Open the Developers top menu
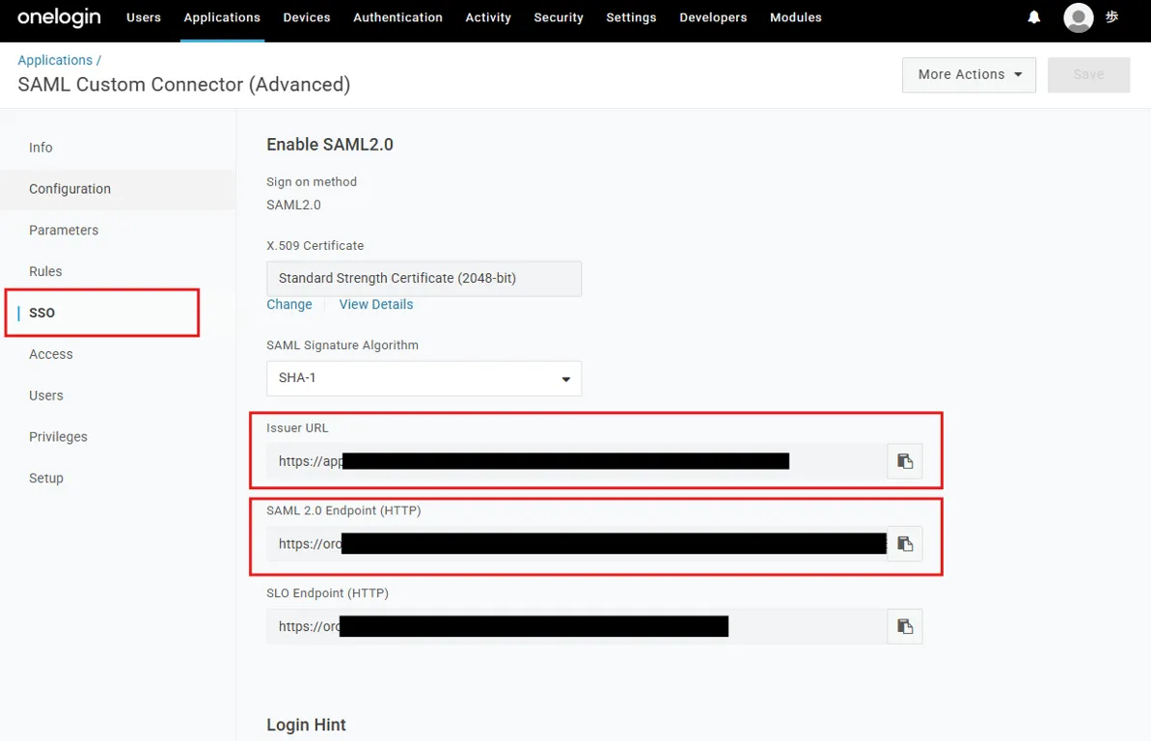This screenshot has width=1151, height=741. [714, 17]
